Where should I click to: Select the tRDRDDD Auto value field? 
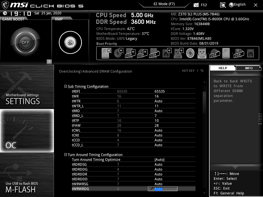click(158, 179)
